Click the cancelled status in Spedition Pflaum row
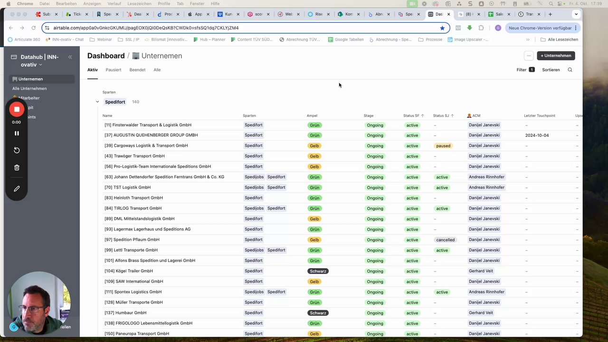The image size is (608, 342). coord(446,240)
